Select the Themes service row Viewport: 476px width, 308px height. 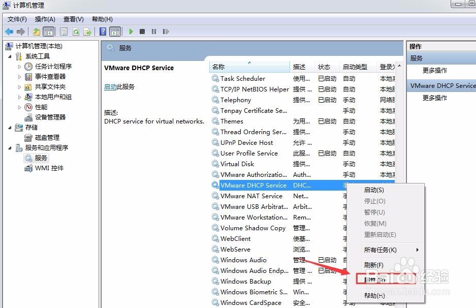tap(303, 121)
